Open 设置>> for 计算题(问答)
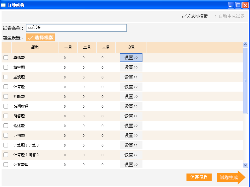 pyautogui.click(x=131, y=155)
